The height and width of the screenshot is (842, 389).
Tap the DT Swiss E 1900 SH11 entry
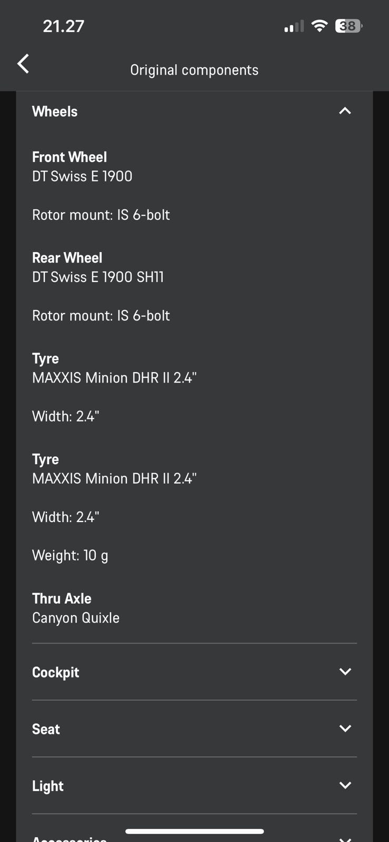[98, 277]
